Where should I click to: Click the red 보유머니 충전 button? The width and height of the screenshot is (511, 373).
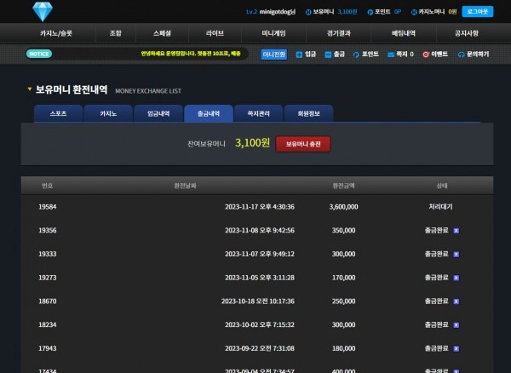(303, 144)
